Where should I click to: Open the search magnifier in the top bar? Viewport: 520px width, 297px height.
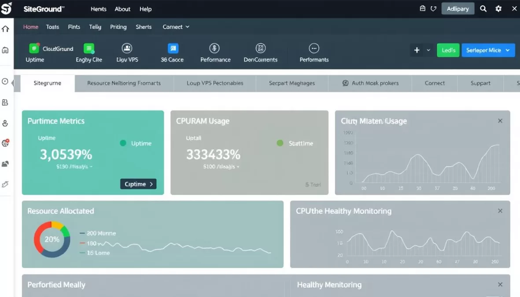483,8
